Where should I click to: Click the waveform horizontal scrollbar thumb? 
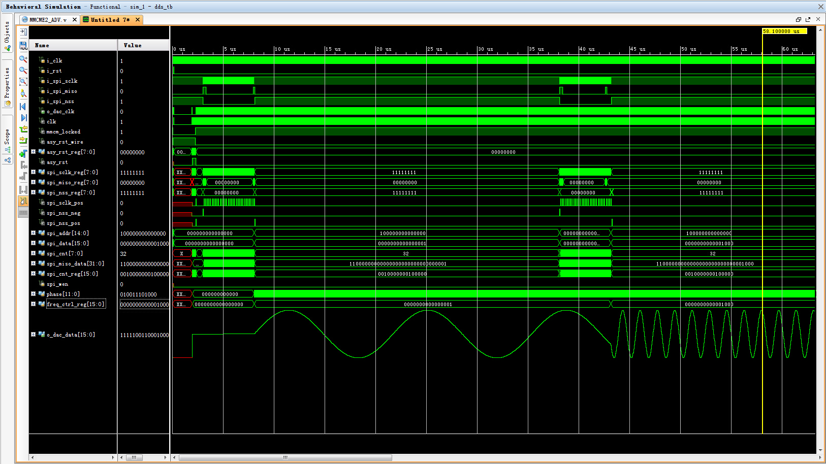285,457
